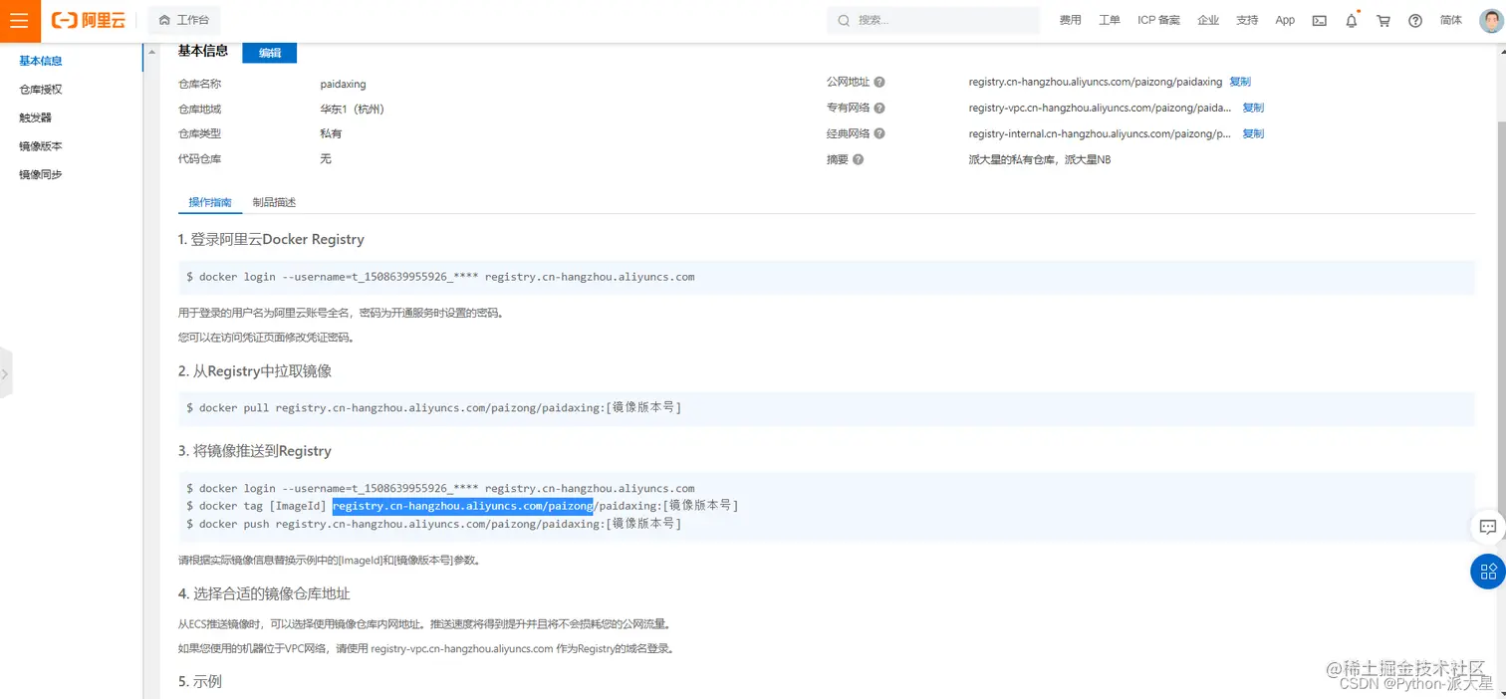This screenshot has width=1506, height=699.
Task: Click the sidebar scroll-up arrow
Action: pos(151,52)
